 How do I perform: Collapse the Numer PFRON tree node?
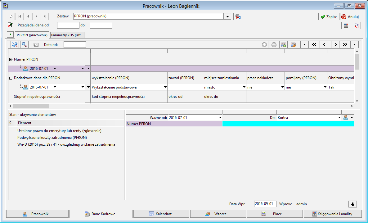[11, 59]
